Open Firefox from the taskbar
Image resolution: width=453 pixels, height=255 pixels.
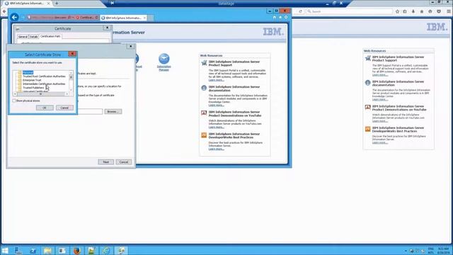[77, 250]
